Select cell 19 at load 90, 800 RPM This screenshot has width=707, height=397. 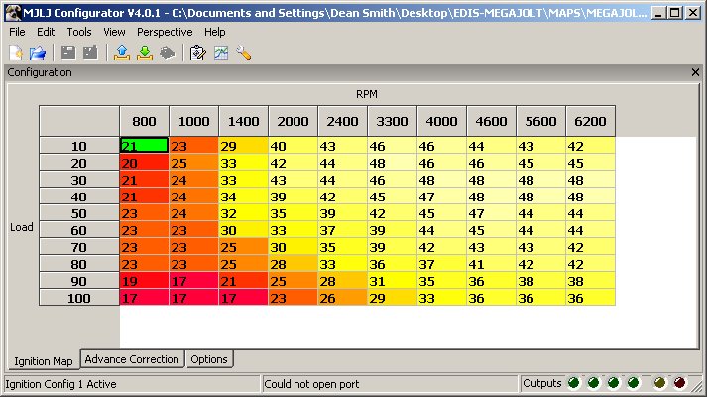(145, 281)
